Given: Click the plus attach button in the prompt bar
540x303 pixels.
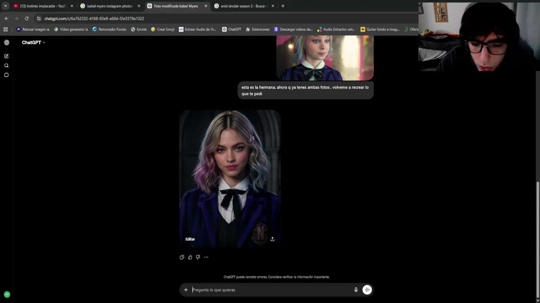Looking at the screenshot, I should click(186, 290).
